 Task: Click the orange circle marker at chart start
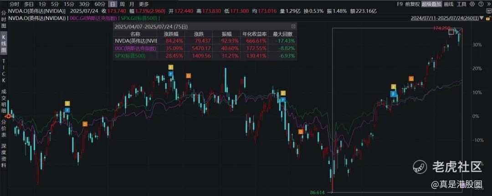[x=9, y=116]
